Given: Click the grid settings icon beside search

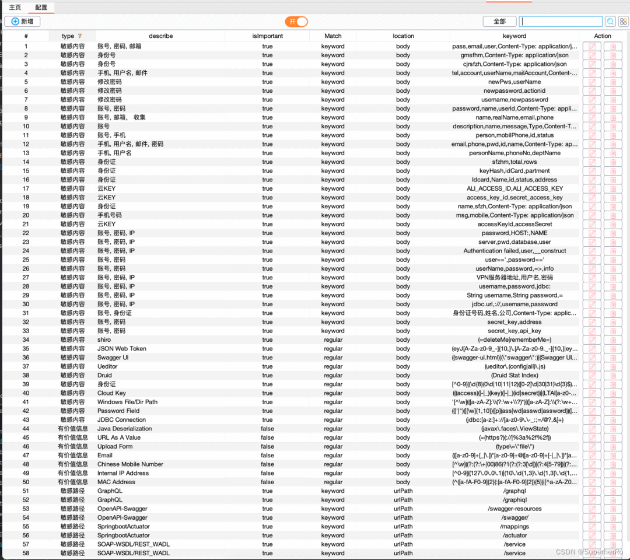Looking at the screenshot, I should click(x=623, y=22).
